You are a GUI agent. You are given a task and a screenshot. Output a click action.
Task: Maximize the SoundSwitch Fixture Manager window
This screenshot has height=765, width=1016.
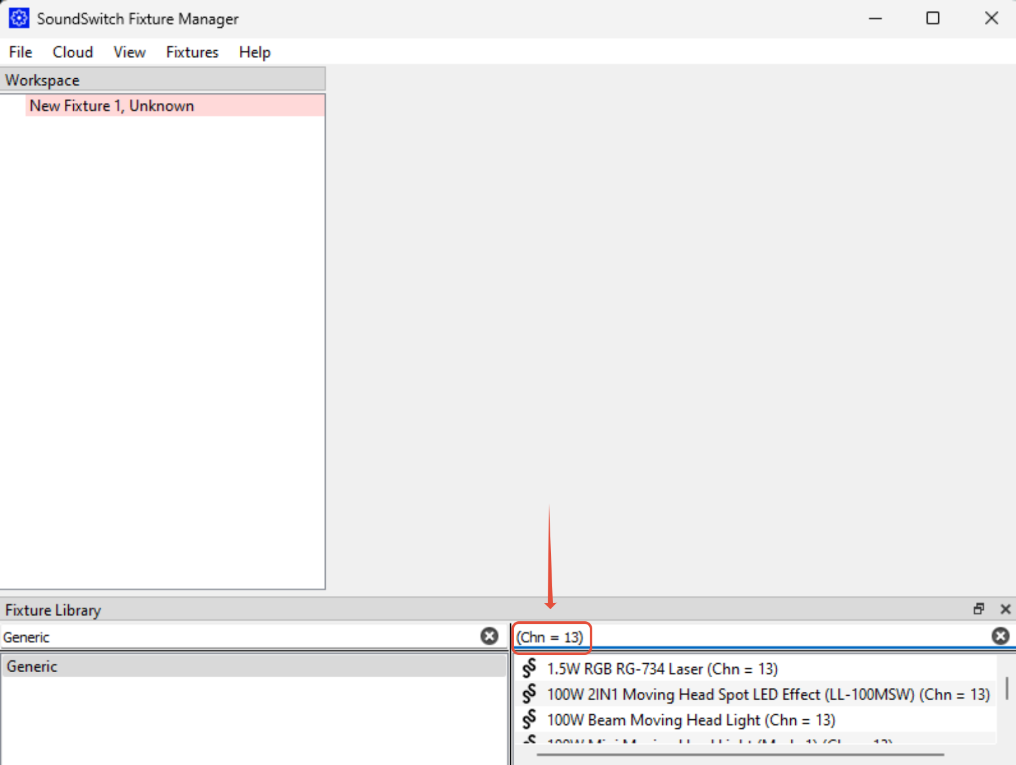933,18
